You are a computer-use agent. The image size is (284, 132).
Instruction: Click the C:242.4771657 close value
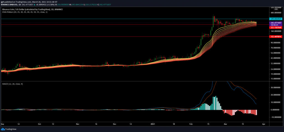coord(105,4)
